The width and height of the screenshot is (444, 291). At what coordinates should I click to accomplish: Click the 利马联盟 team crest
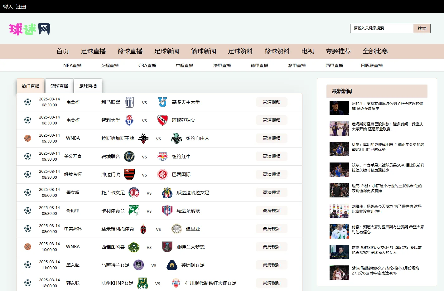[129, 102]
